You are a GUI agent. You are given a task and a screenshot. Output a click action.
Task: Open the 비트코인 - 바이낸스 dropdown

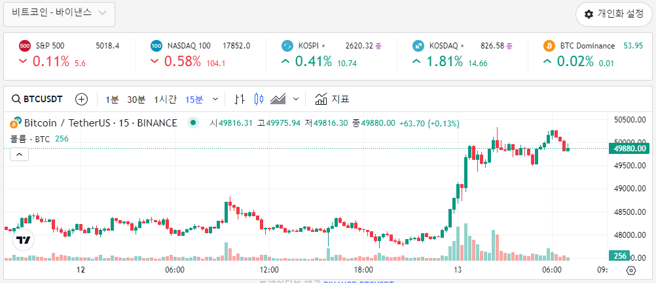(x=59, y=14)
